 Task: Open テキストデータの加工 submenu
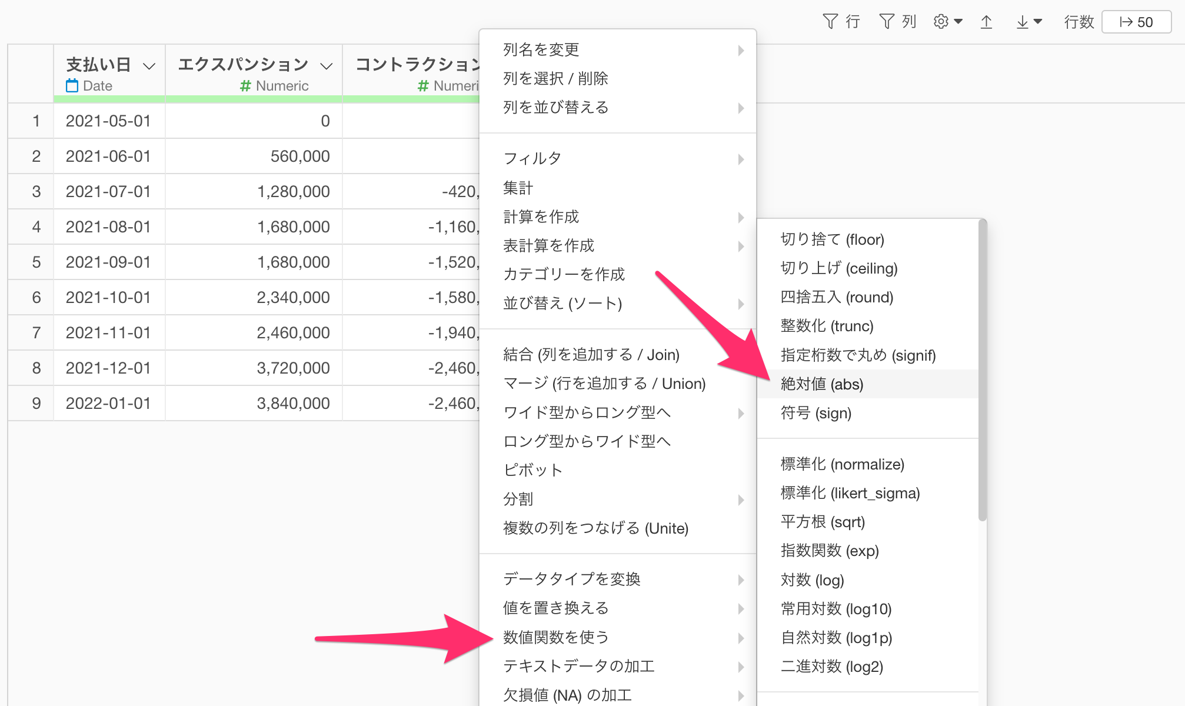coord(618,665)
